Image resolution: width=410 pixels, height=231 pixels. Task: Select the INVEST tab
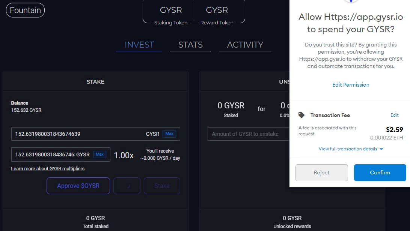point(139,45)
